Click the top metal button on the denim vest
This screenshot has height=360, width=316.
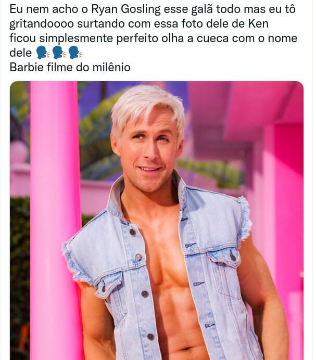click(132, 232)
